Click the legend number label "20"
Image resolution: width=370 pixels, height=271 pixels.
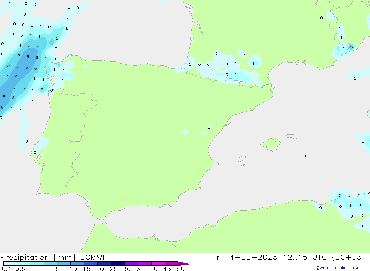point(100,269)
